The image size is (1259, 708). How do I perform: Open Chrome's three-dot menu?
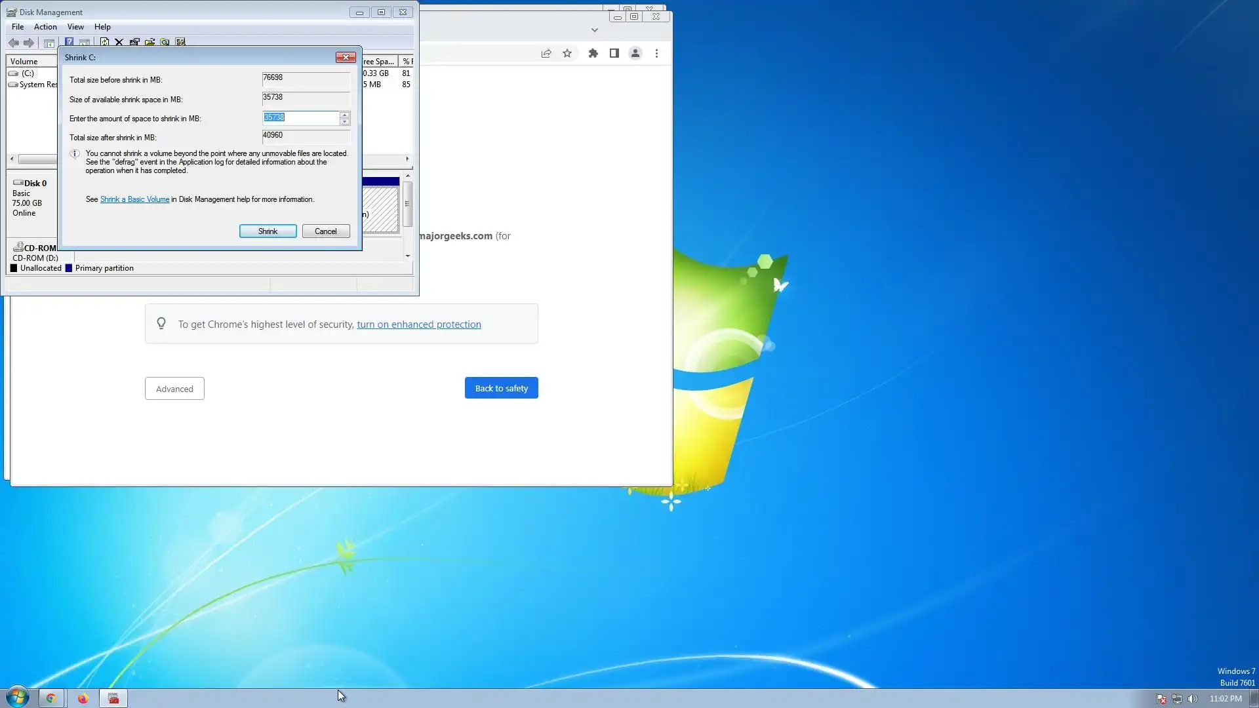[656, 54]
